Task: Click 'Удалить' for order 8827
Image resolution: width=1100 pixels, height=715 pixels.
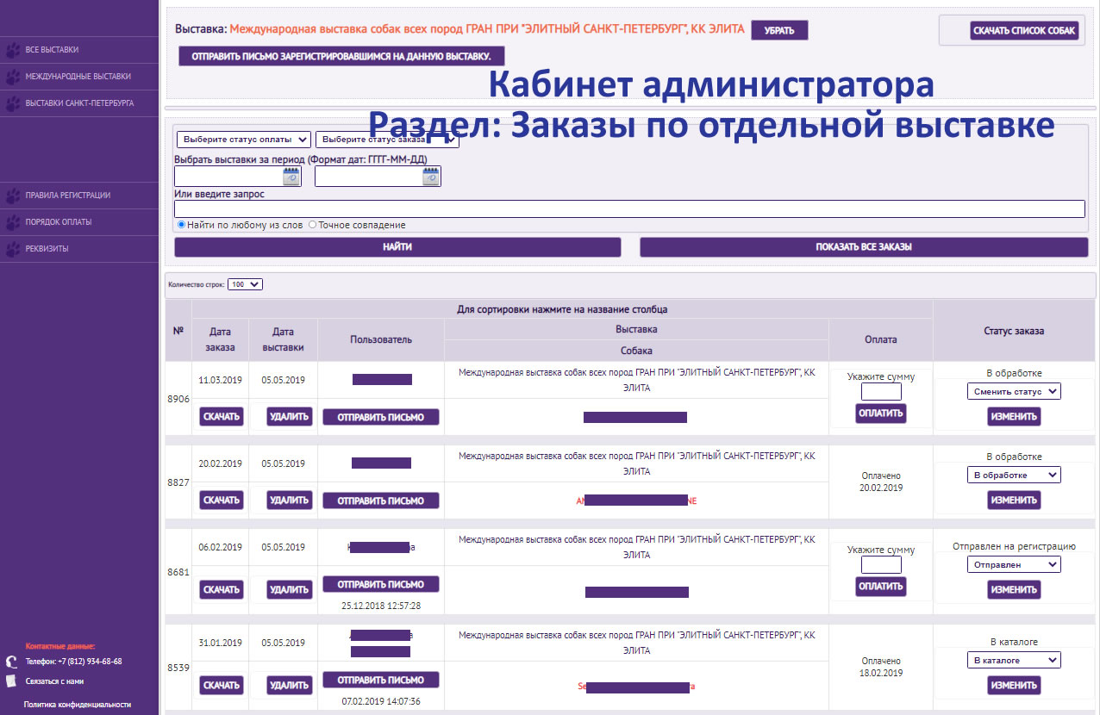Action: [289, 500]
